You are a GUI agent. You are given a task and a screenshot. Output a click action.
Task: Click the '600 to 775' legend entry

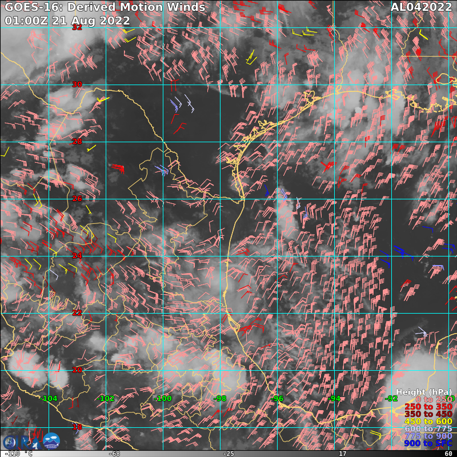coord(428,429)
